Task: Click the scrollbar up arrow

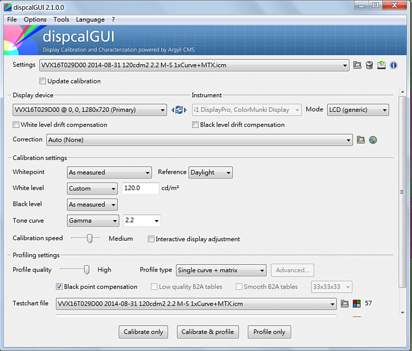Action: 402,92
